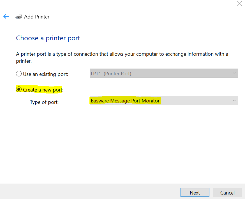Go back using the blue arrow
This screenshot has height=199, width=245.
coord(6,17)
